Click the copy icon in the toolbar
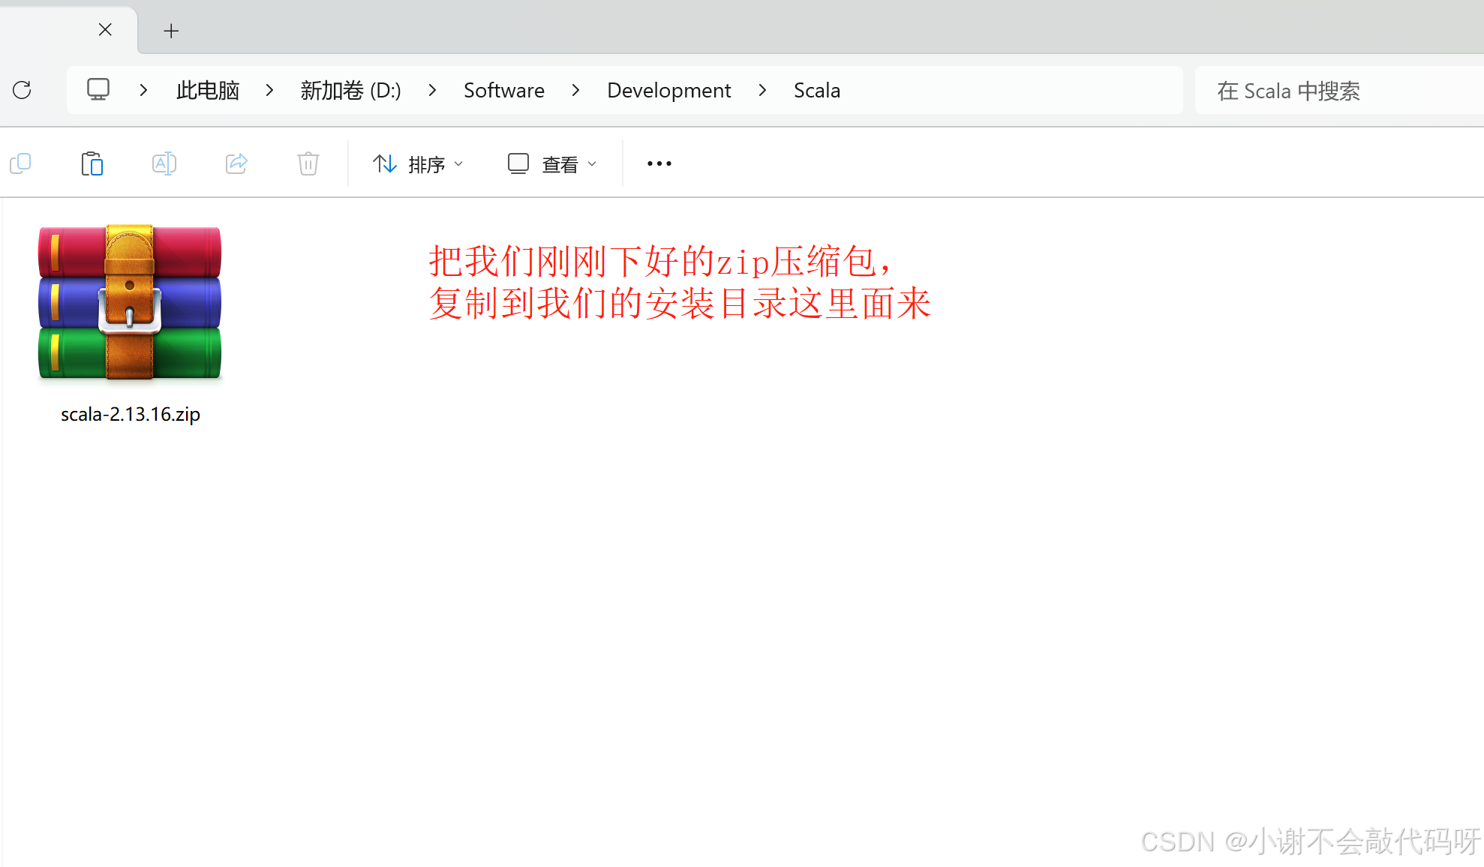This screenshot has height=867, width=1484. (20, 163)
